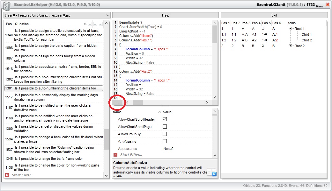Clear the properties filter using red X icon
The image size is (332, 191).
(115, 155)
